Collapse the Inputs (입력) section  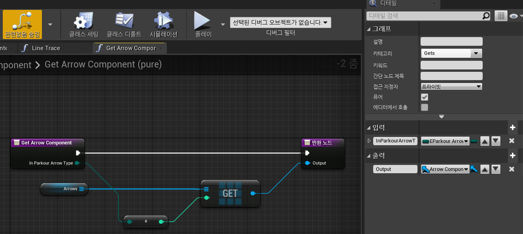369,127
